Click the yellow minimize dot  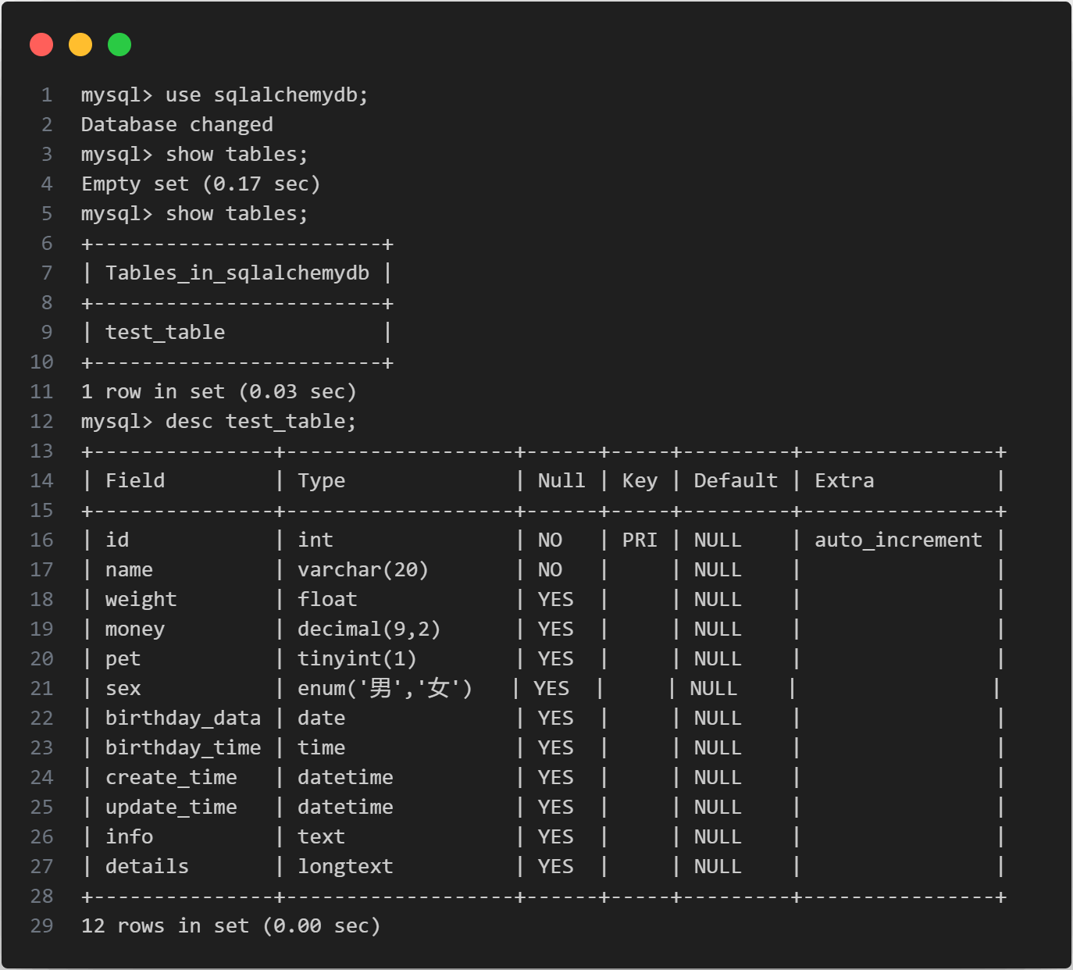coord(80,45)
